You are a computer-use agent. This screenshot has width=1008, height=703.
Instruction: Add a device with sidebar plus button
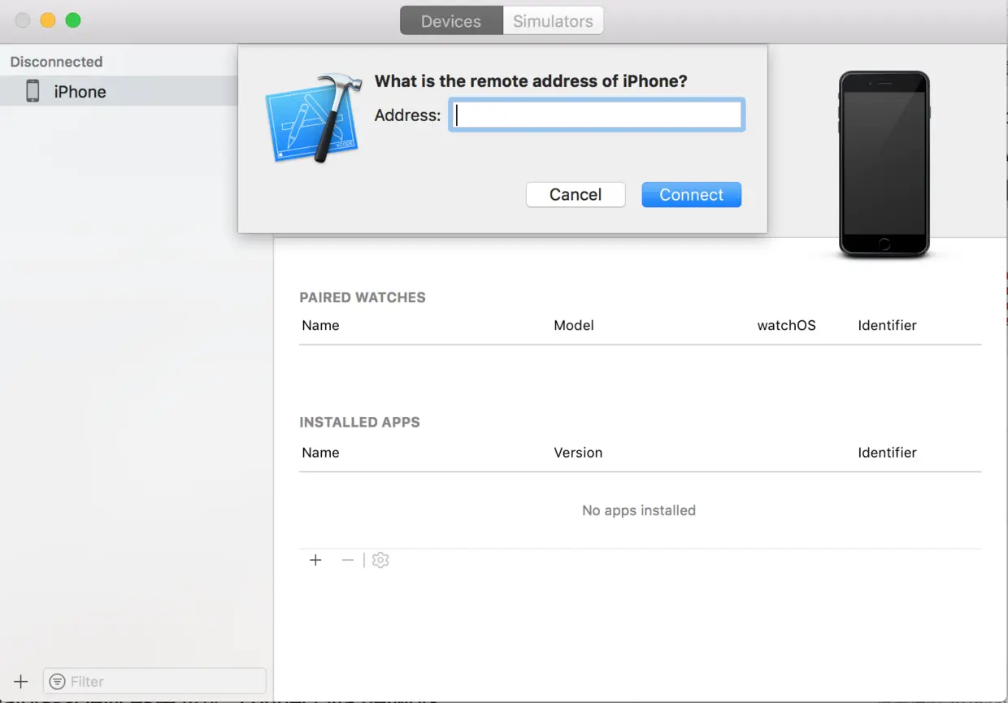[21, 681]
